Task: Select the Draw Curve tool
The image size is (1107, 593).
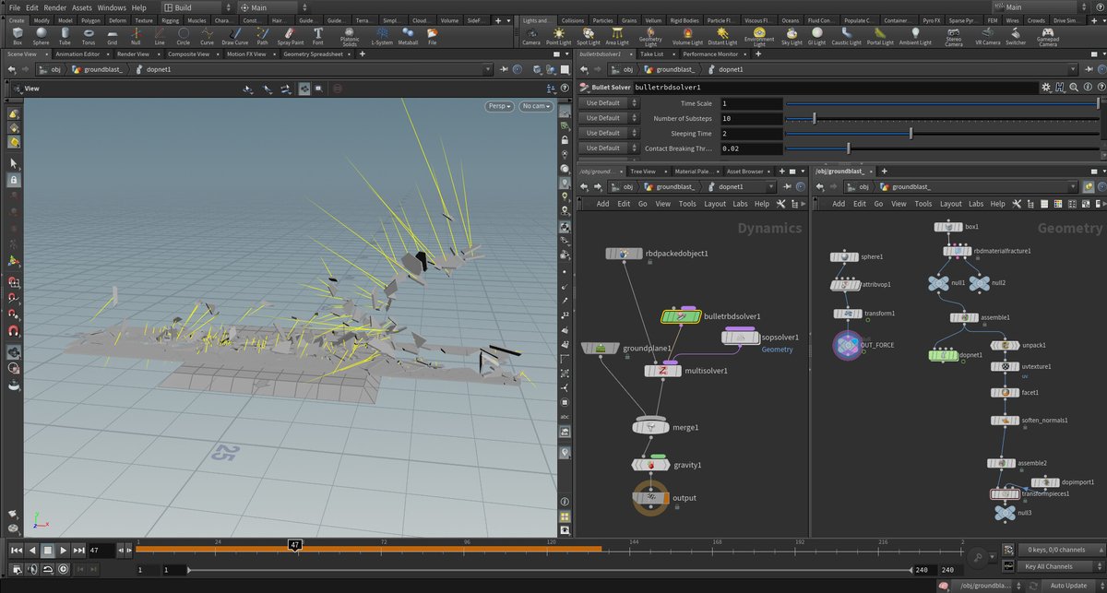Action: [235, 35]
